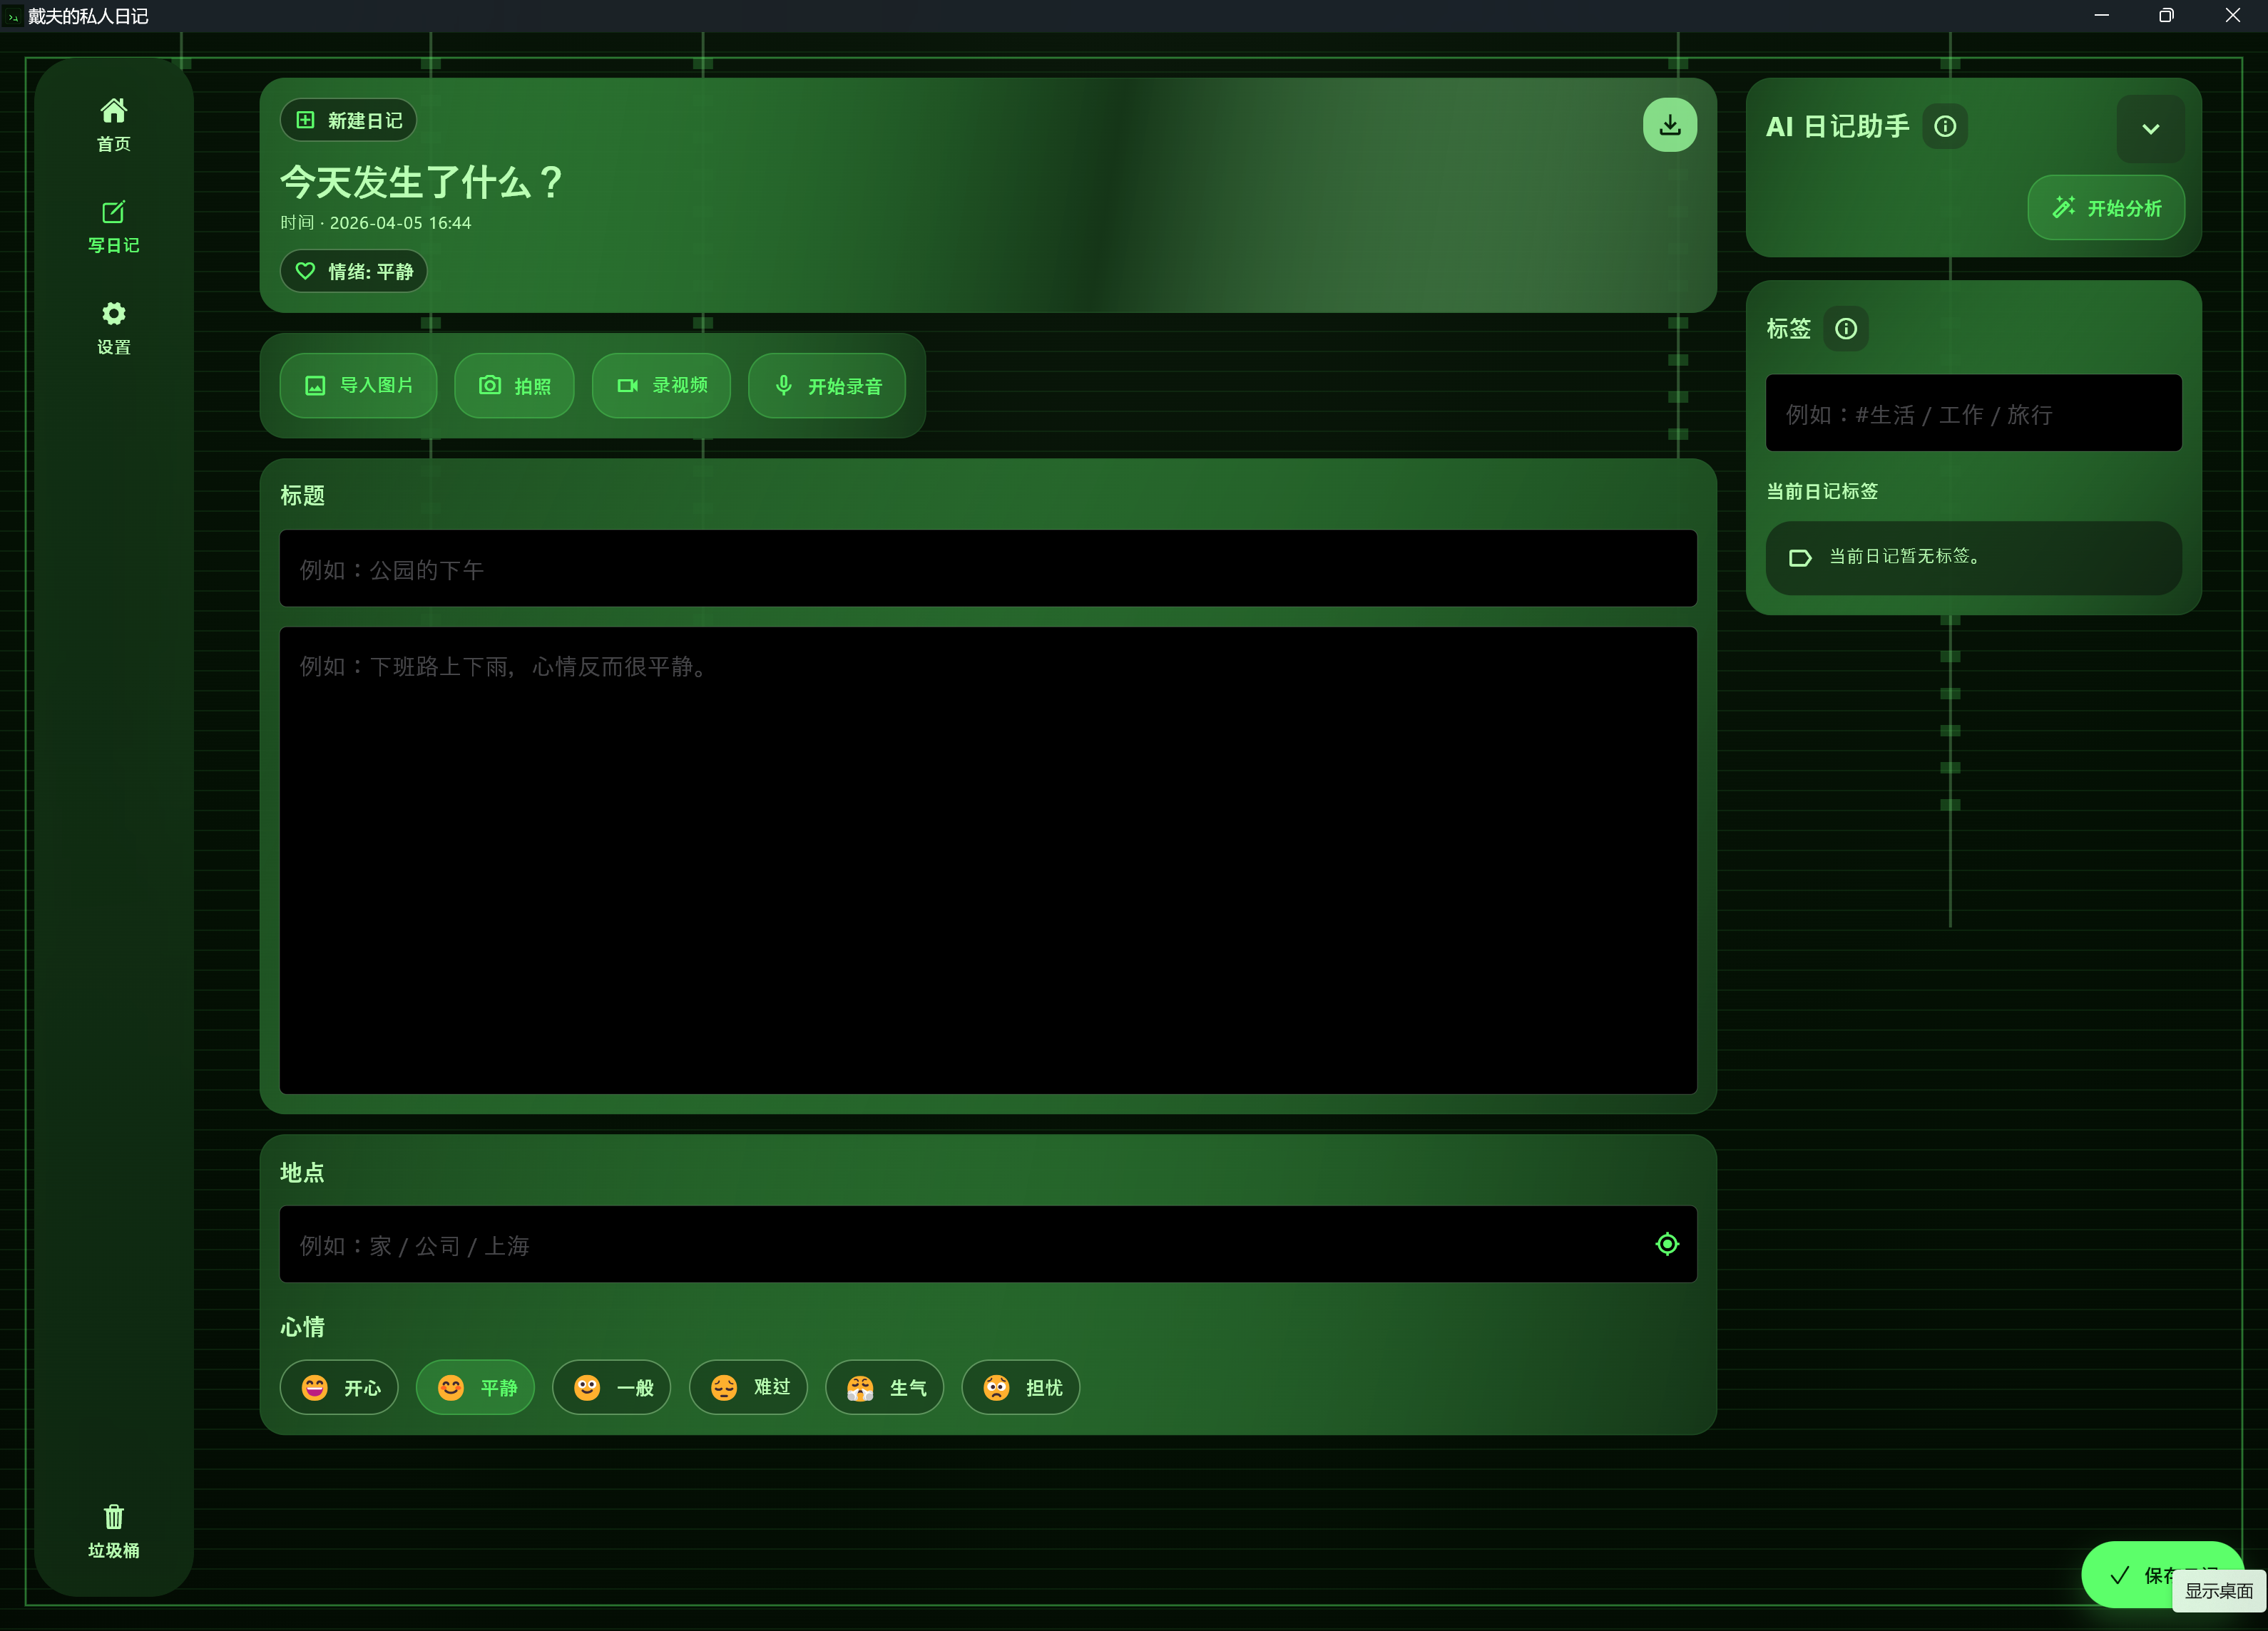Click the 标签 input field
Screen dimensions: 2268x1631
pos(1972,413)
